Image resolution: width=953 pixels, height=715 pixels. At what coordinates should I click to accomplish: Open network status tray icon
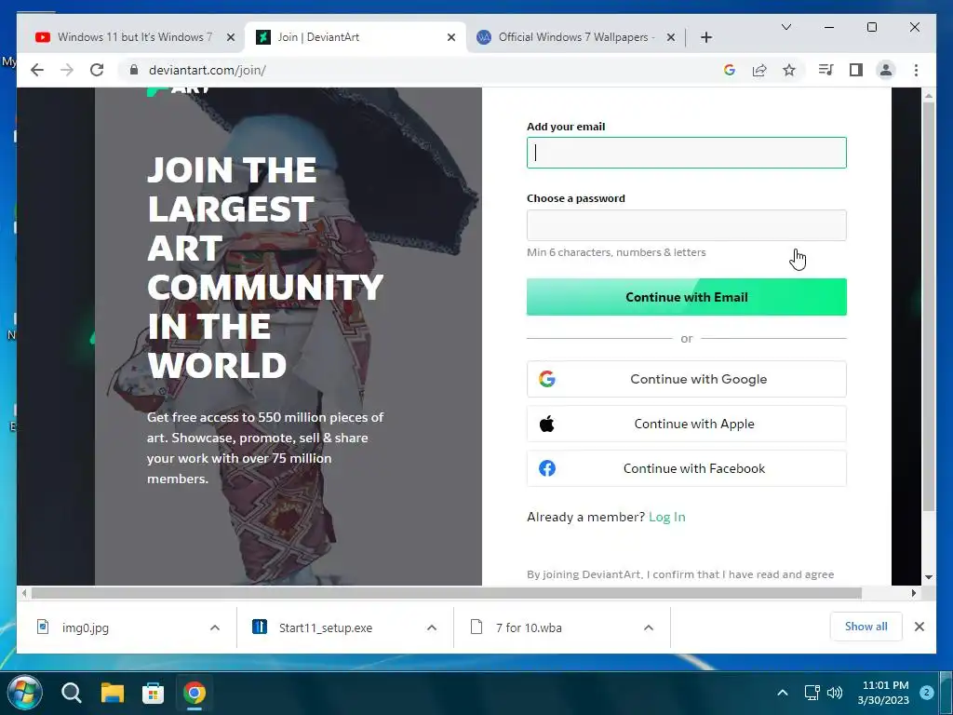(812, 693)
